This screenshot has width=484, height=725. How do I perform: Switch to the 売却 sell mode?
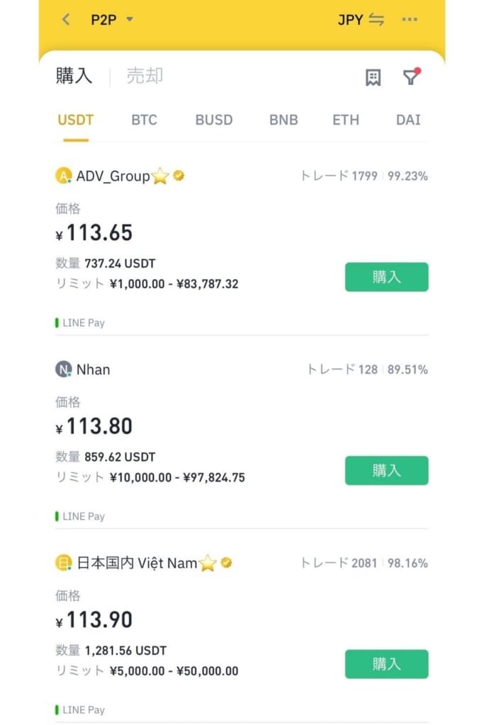(x=145, y=76)
